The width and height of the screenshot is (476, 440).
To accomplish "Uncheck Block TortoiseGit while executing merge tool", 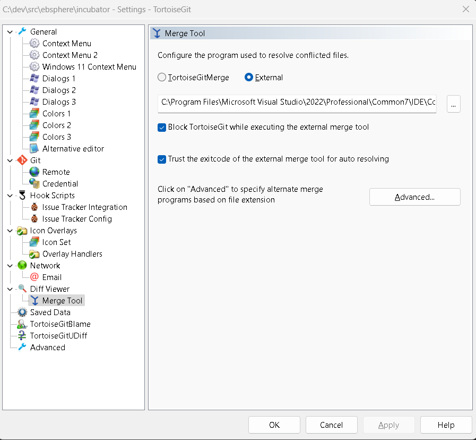I will click(162, 127).
